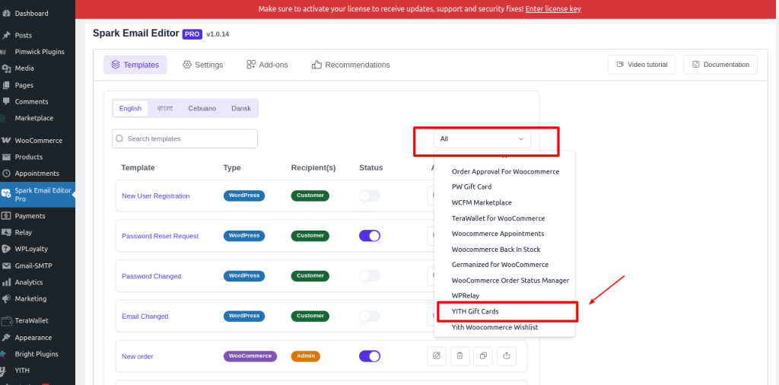This screenshot has width=779, height=385.
Task: Open the Password Reset Request template
Action: [x=160, y=236]
